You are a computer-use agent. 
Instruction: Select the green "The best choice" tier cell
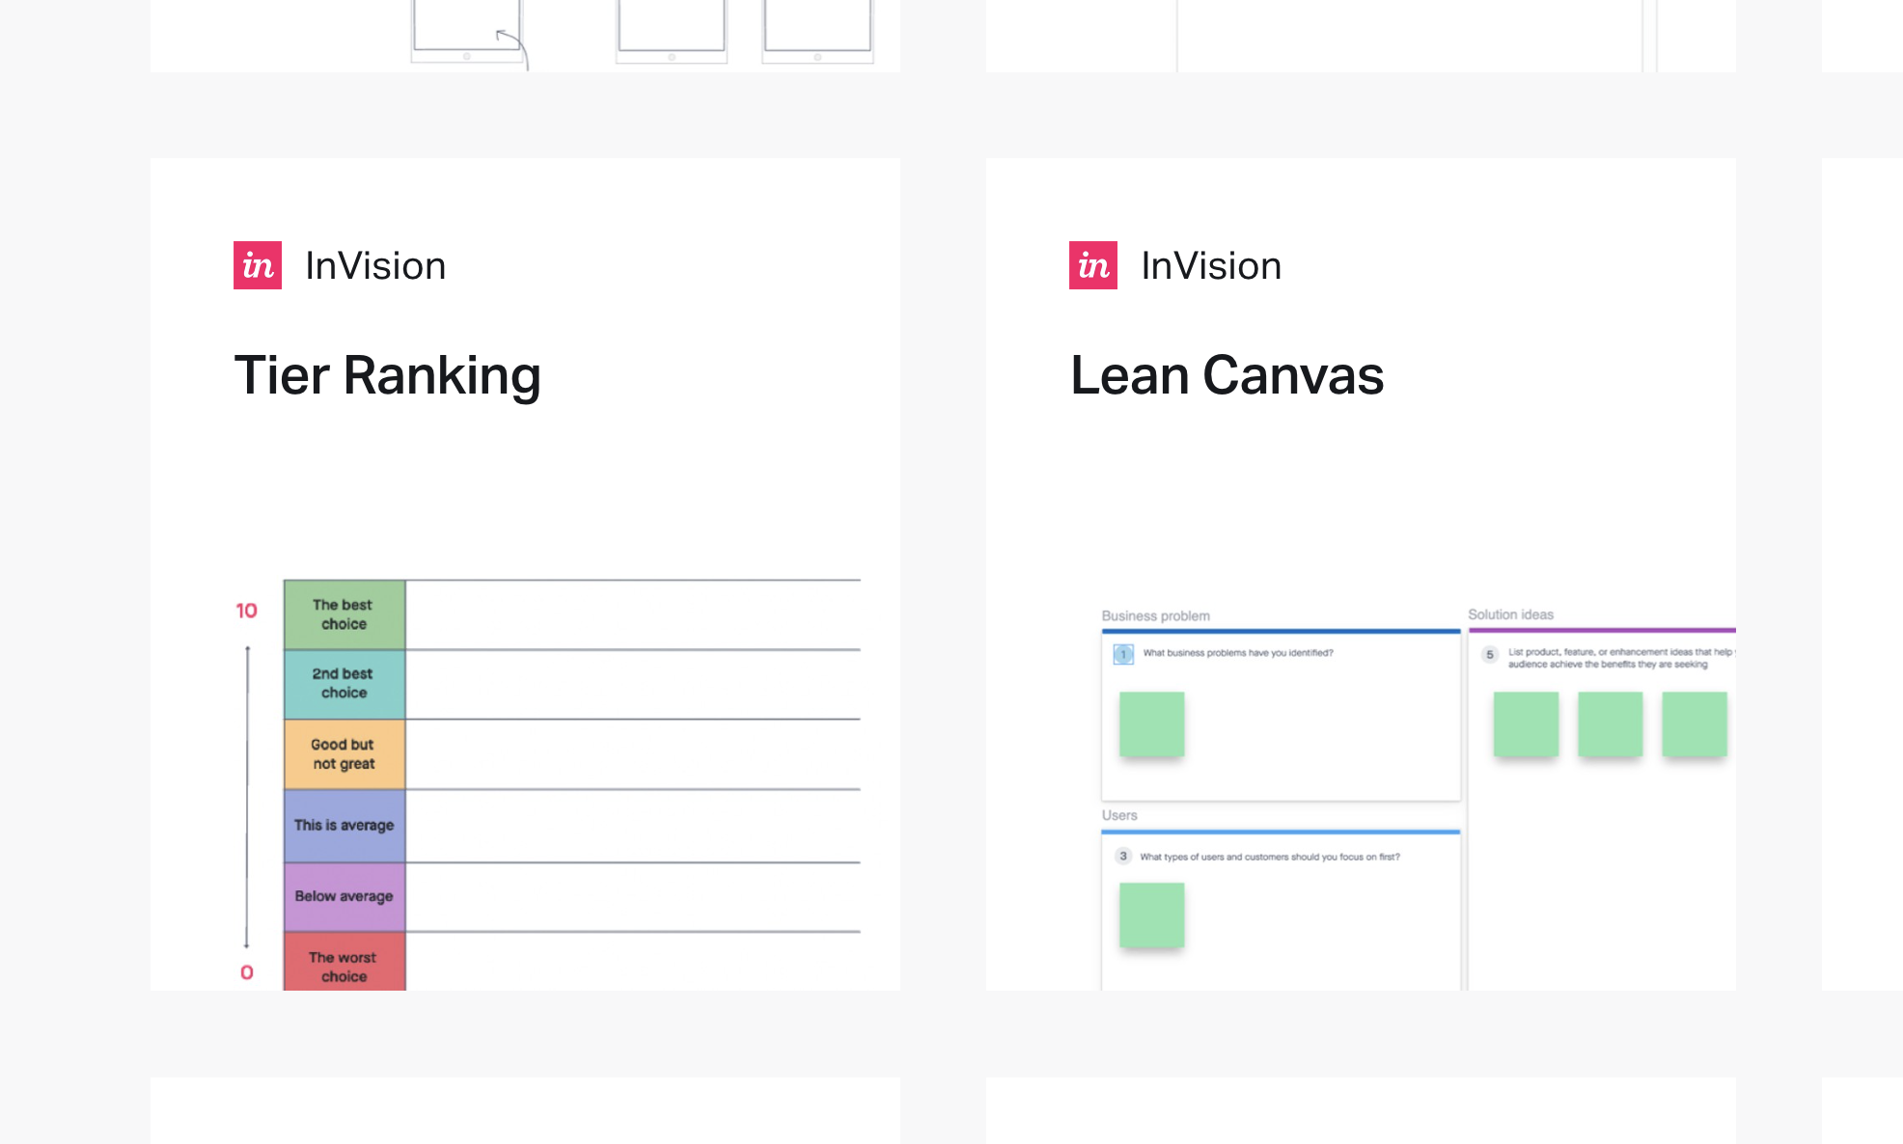[345, 614]
